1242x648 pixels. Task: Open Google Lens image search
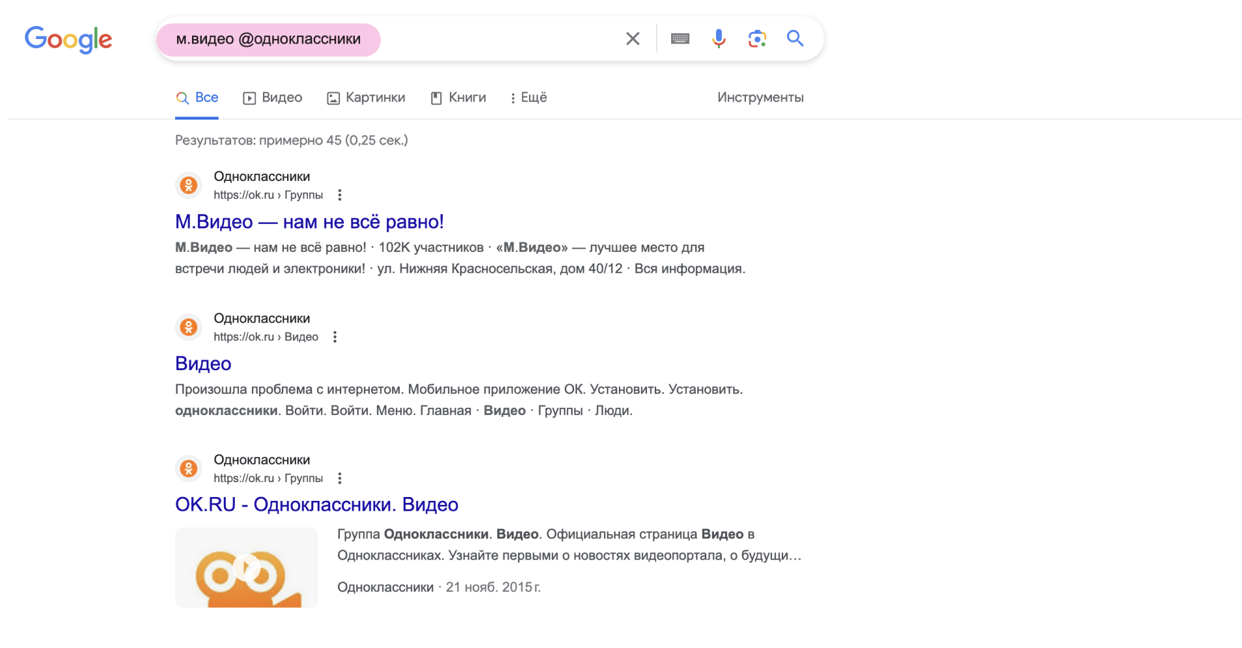coord(756,39)
